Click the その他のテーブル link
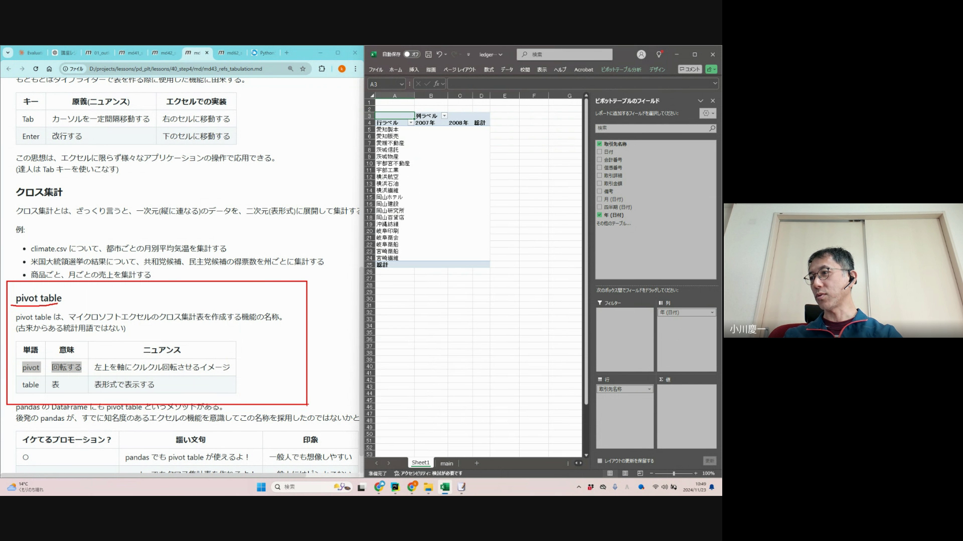963x541 pixels. click(x=613, y=223)
